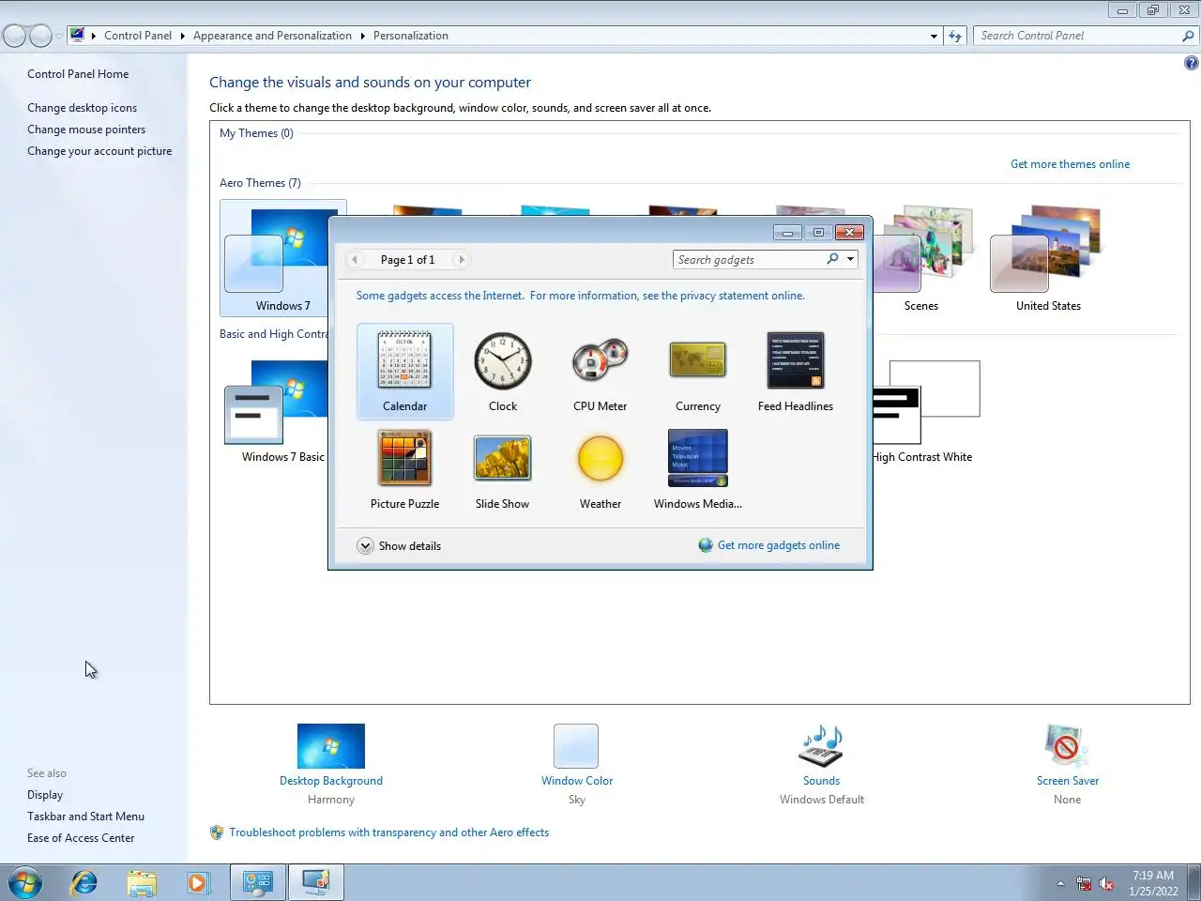The height and width of the screenshot is (901, 1201).
Task: Go to next gadget page
Action: click(461, 259)
